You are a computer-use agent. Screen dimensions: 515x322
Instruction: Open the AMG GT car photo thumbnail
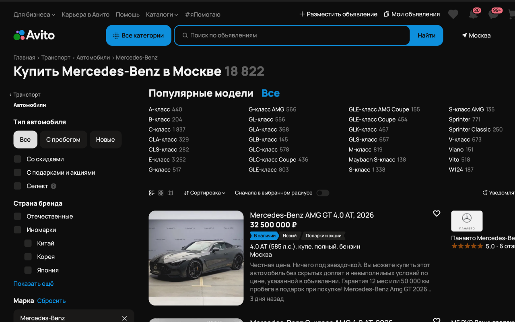click(x=196, y=258)
